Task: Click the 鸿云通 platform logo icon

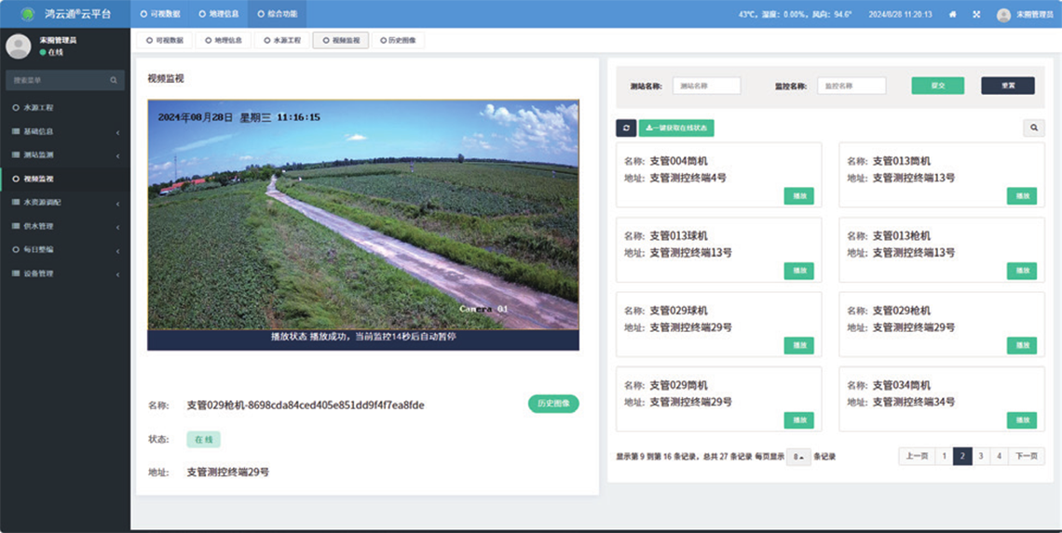Action: click(x=27, y=14)
